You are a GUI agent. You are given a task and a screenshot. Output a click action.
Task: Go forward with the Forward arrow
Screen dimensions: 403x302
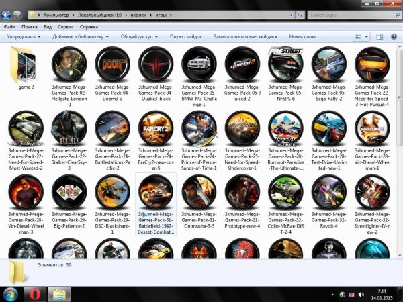[x=17, y=15]
